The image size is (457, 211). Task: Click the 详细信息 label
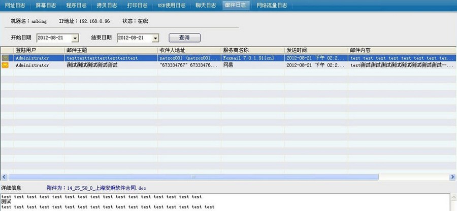tap(11, 188)
